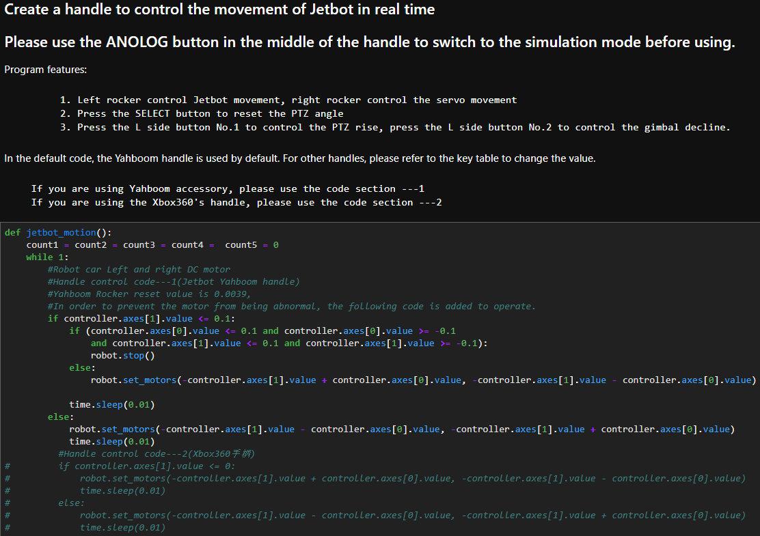The image size is (760, 536).
Task: Click comment "#Handle control code---2(Xbox360" line
Action: click(156, 453)
